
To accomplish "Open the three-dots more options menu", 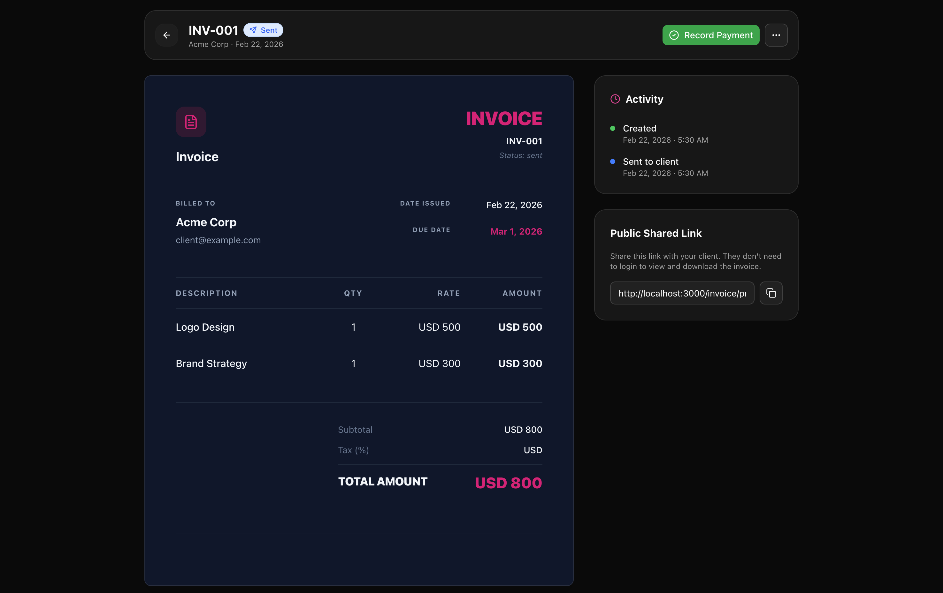I will (x=776, y=35).
